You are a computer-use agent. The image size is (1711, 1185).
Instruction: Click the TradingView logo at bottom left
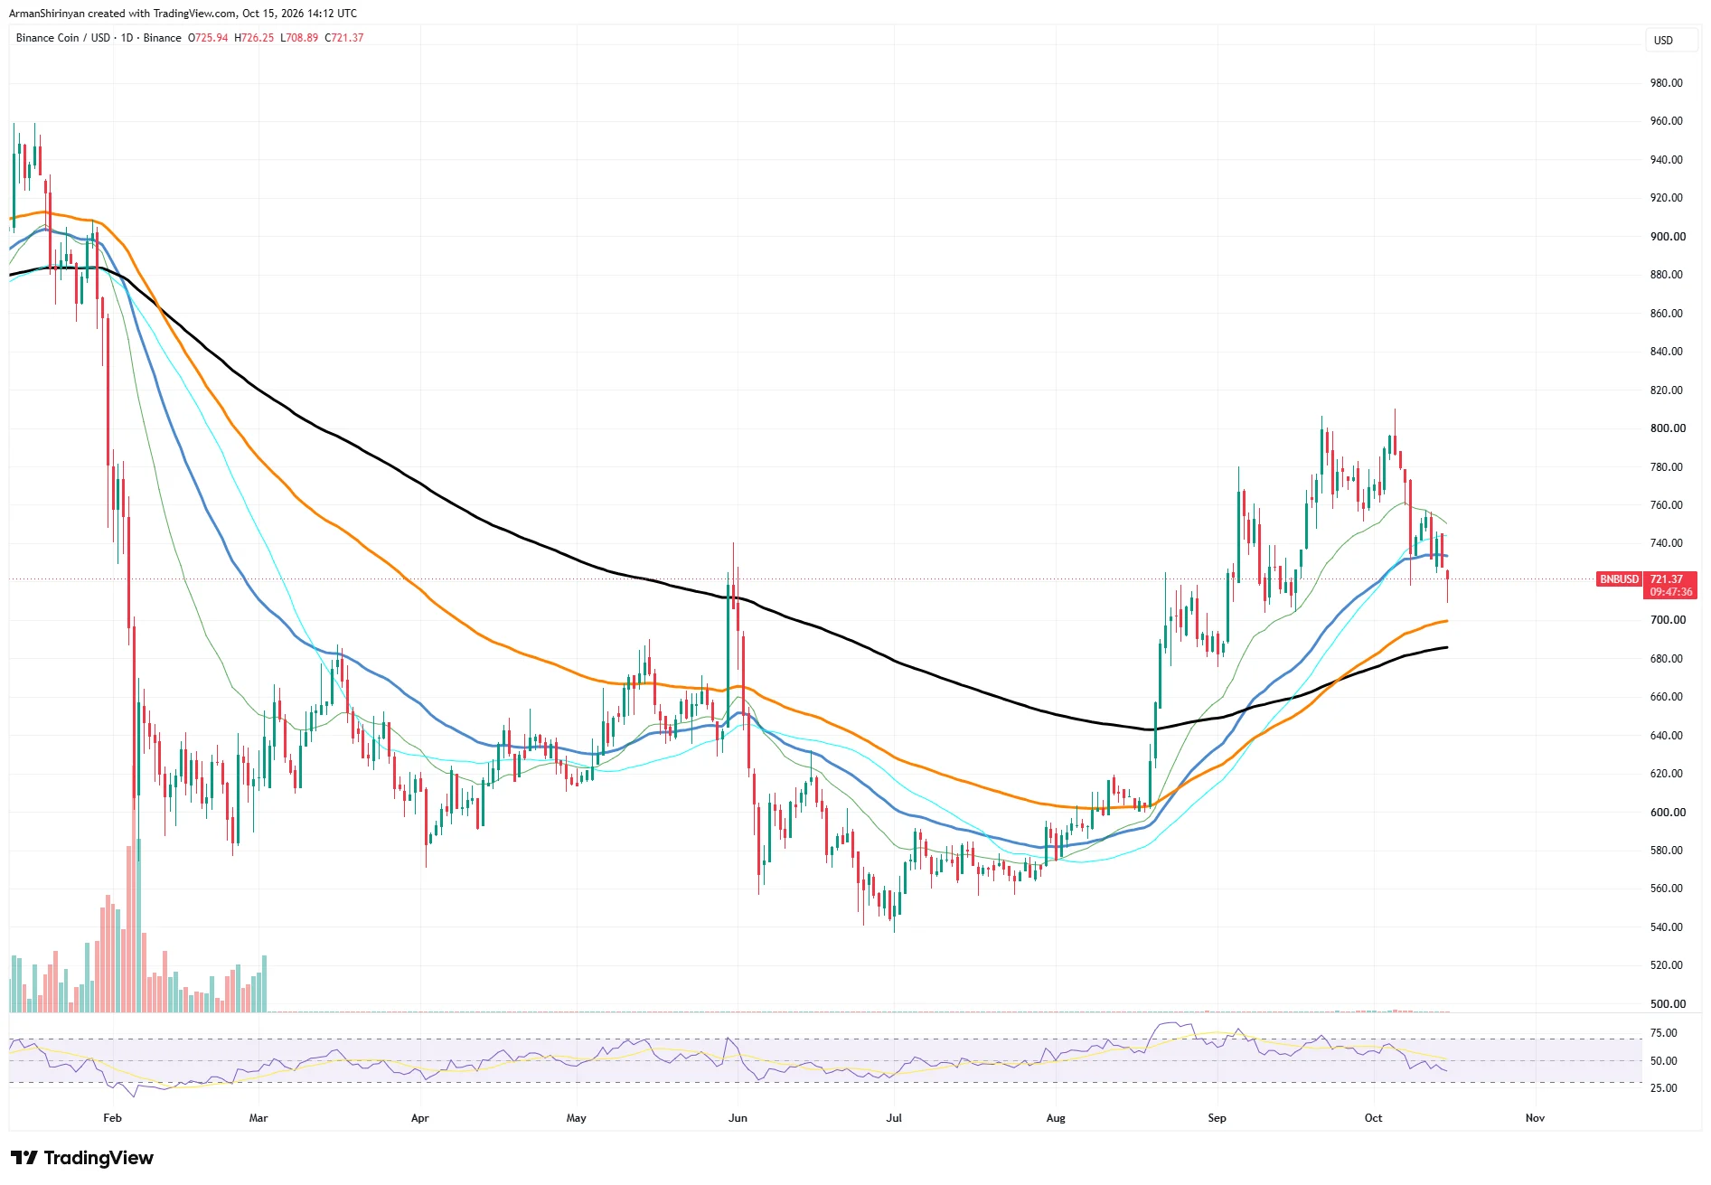tap(82, 1158)
